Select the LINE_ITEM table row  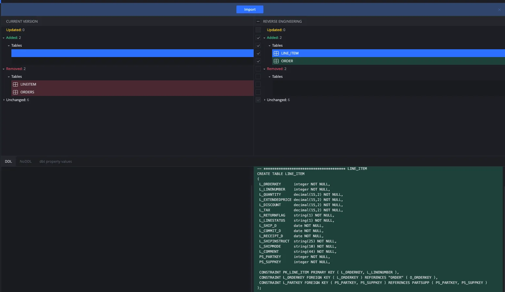388,53
